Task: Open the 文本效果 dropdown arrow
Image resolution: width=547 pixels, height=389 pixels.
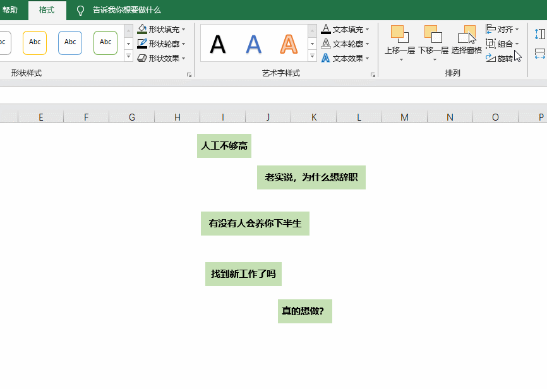Action: pos(368,58)
